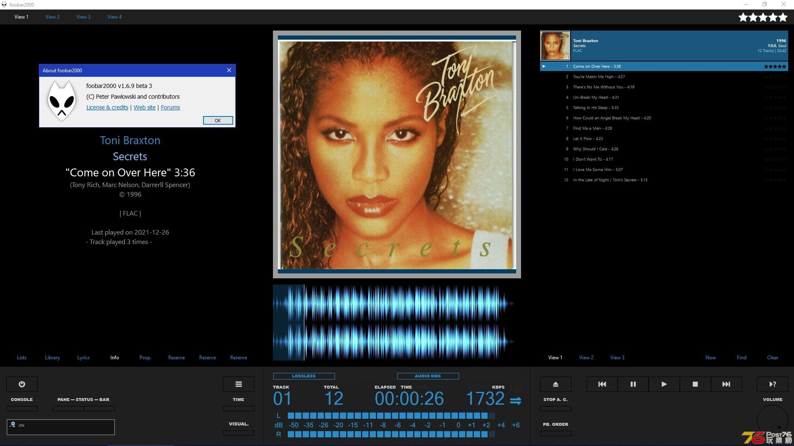This screenshot has width=794, height=446.
Task: Pause playback
Action: [633, 384]
